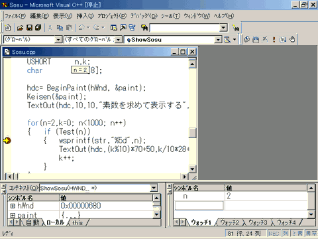The image size is (318, 239).
Task: Open the ShowSosu function dropdown
Action: point(218,40)
